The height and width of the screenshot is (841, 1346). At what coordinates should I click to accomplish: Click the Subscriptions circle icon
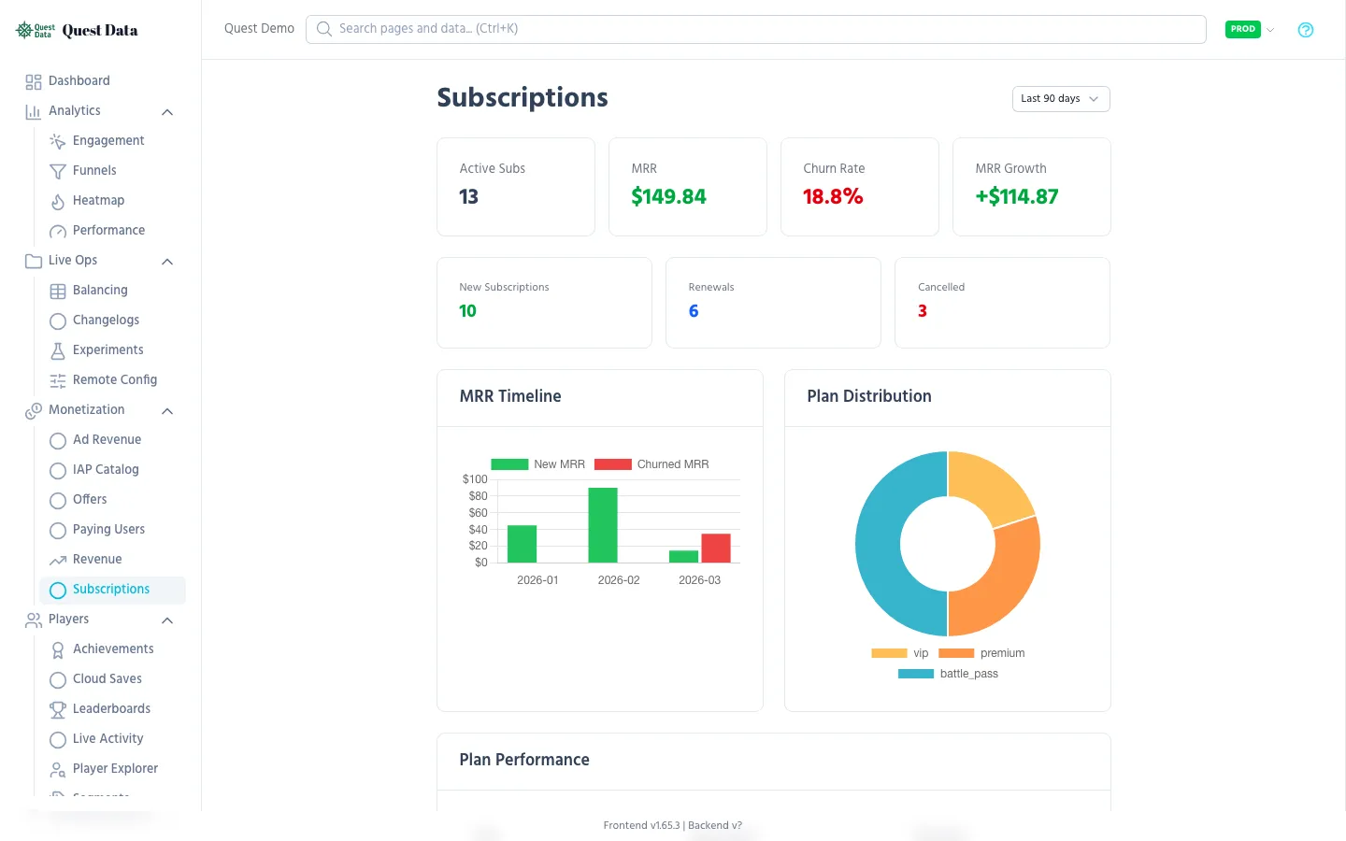[x=58, y=590]
